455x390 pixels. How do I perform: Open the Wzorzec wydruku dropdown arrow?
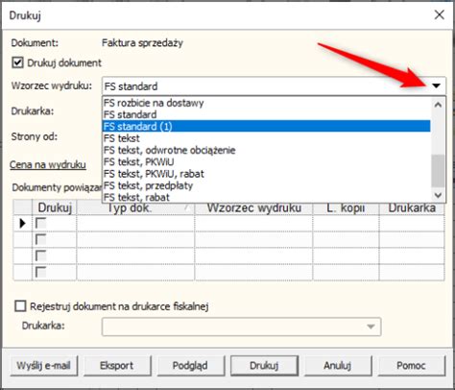436,85
